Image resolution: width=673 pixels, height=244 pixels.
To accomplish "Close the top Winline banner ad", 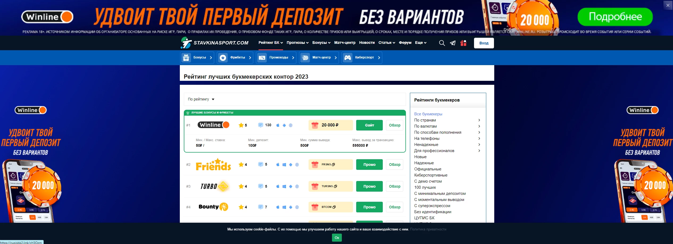I will pyautogui.click(x=668, y=5).
